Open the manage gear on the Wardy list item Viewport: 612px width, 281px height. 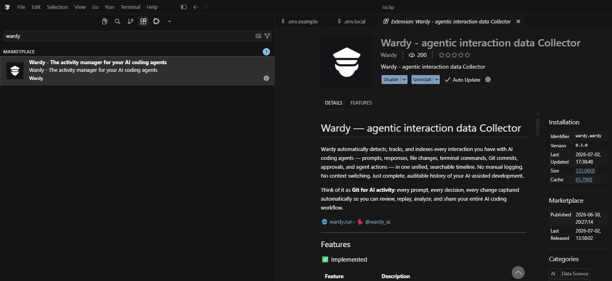(266, 78)
